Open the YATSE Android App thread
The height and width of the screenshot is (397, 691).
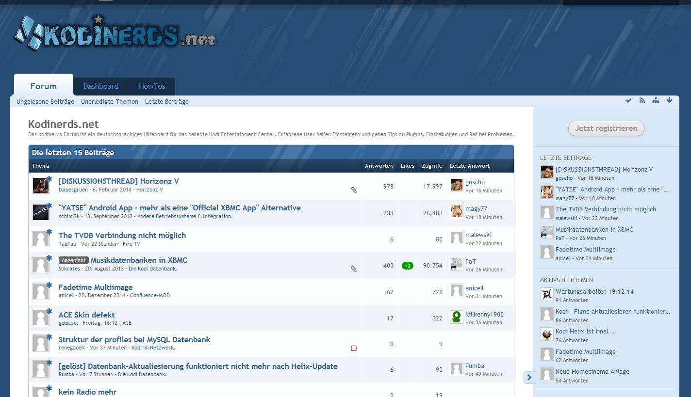coord(180,208)
